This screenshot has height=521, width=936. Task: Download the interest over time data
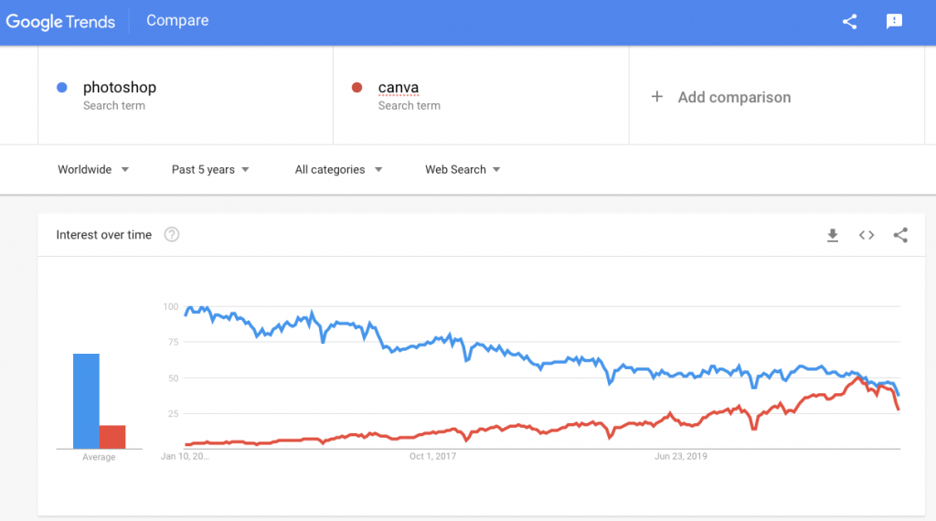[833, 235]
